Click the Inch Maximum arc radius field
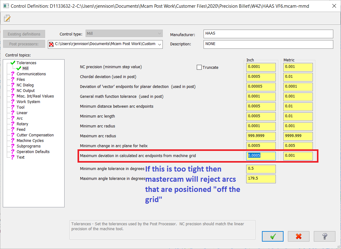The width and height of the screenshot is (341, 249). tap(261, 136)
